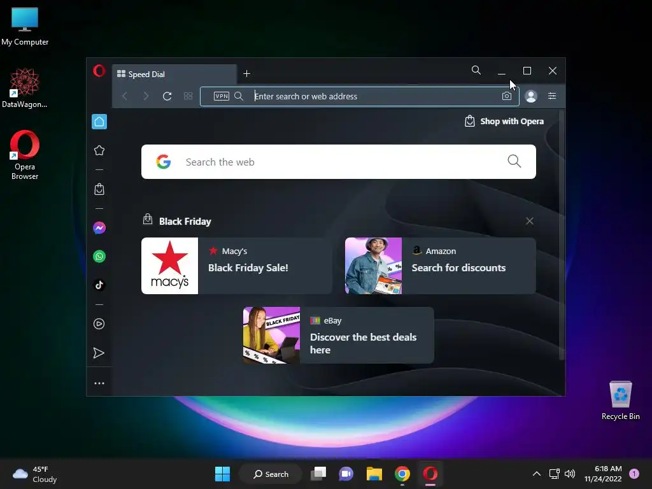
Task: Go forward with the forward arrow
Action: [146, 97]
